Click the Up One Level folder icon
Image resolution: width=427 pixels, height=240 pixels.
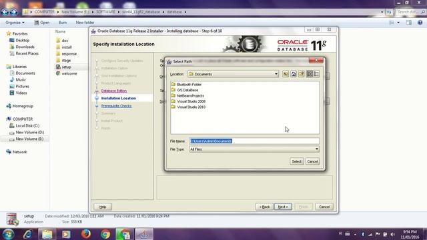point(285,74)
